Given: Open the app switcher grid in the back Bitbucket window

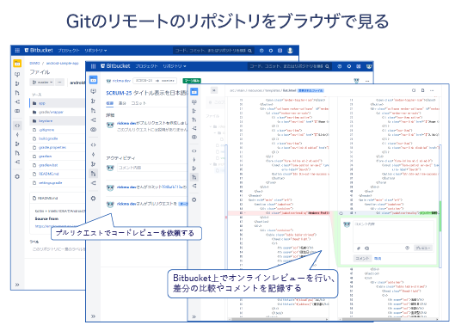Looking at the screenshot, I should point(17,51).
